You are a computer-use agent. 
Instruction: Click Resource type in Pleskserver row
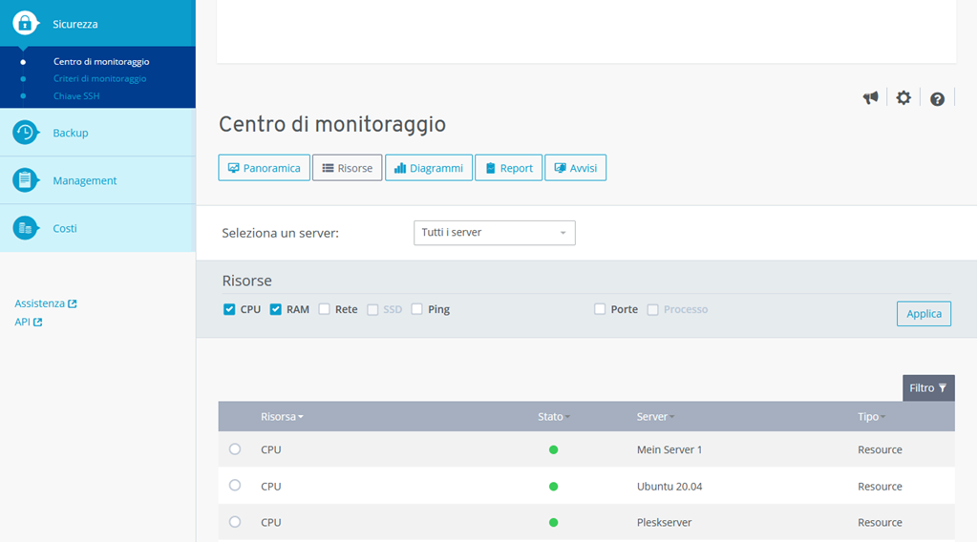pyautogui.click(x=880, y=523)
